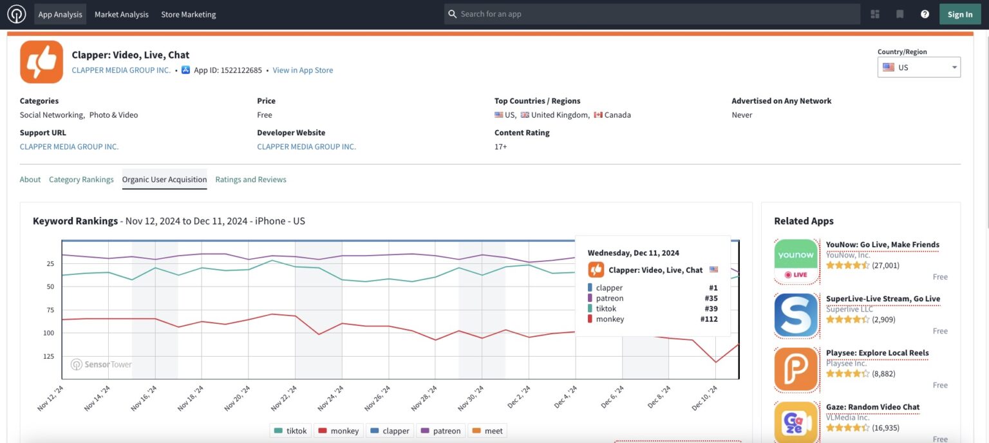The image size is (989, 443).
Task: Toggle the meet legend series
Action: [487, 431]
